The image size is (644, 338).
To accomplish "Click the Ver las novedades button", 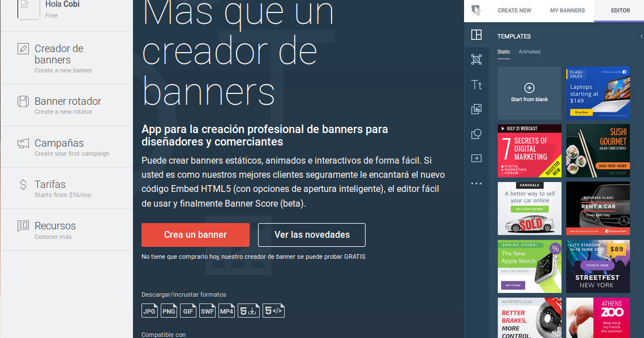I will [311, 234].
